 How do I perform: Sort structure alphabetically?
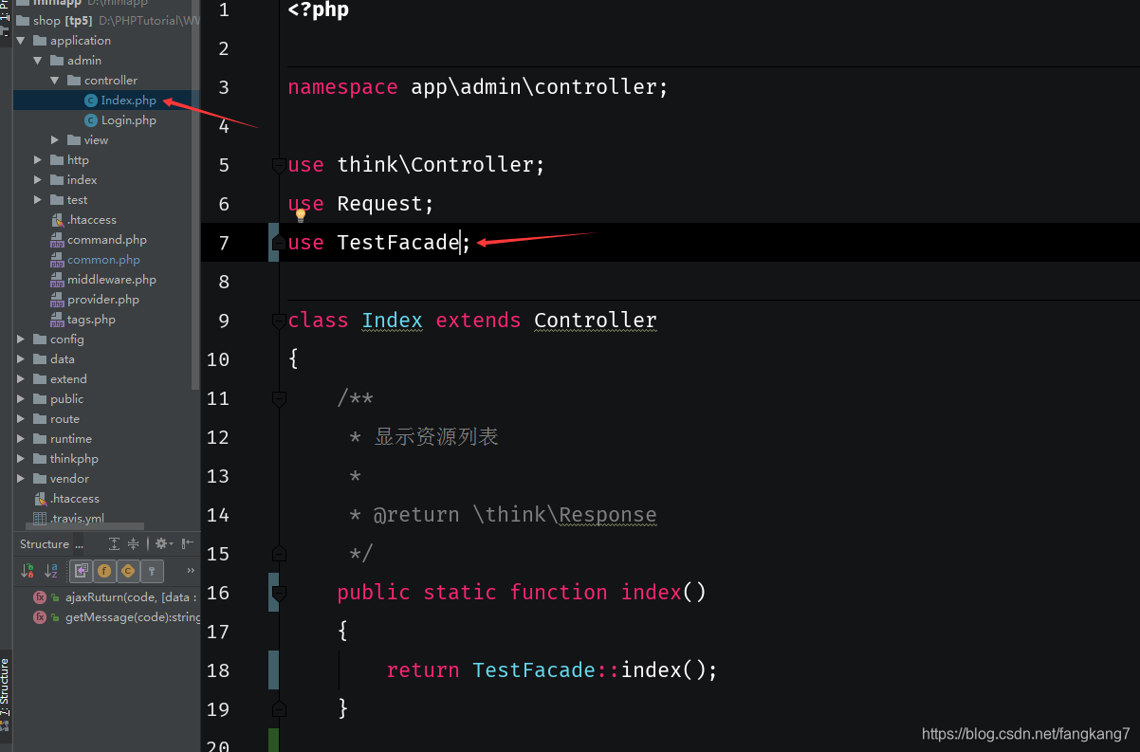51,571
